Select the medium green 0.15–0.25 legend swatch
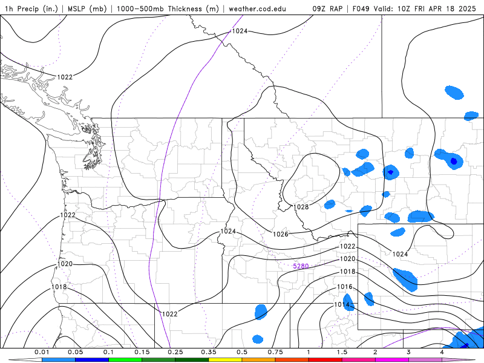This screenshot has width=484, height=363. click(159, 360)
